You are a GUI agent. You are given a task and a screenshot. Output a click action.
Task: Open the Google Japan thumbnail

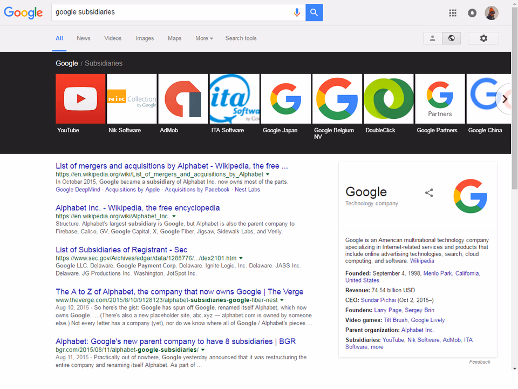286,98
